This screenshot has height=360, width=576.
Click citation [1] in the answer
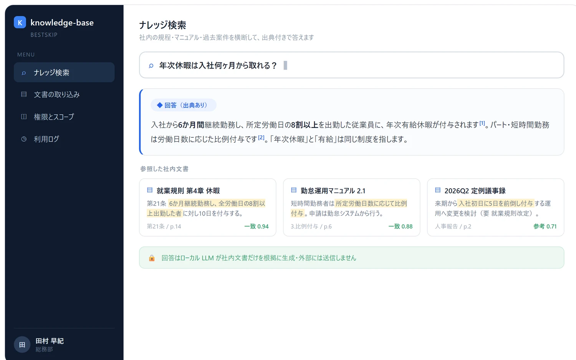pos(482,123)
